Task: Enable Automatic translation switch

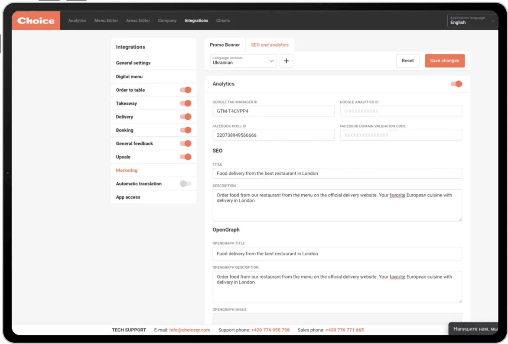Action: pos(186,183)
